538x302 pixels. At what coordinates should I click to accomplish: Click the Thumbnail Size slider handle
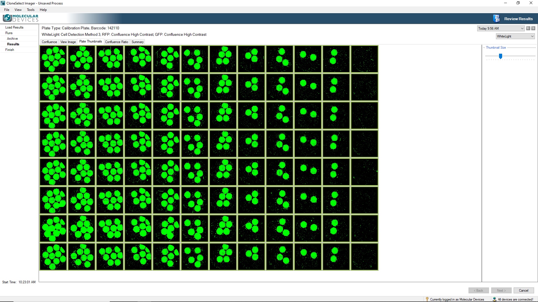500,56
